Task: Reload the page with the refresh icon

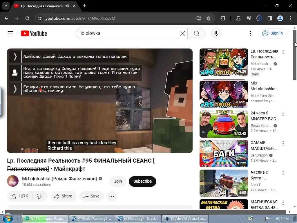Action: pyautogui.click(x=27, y=18)
